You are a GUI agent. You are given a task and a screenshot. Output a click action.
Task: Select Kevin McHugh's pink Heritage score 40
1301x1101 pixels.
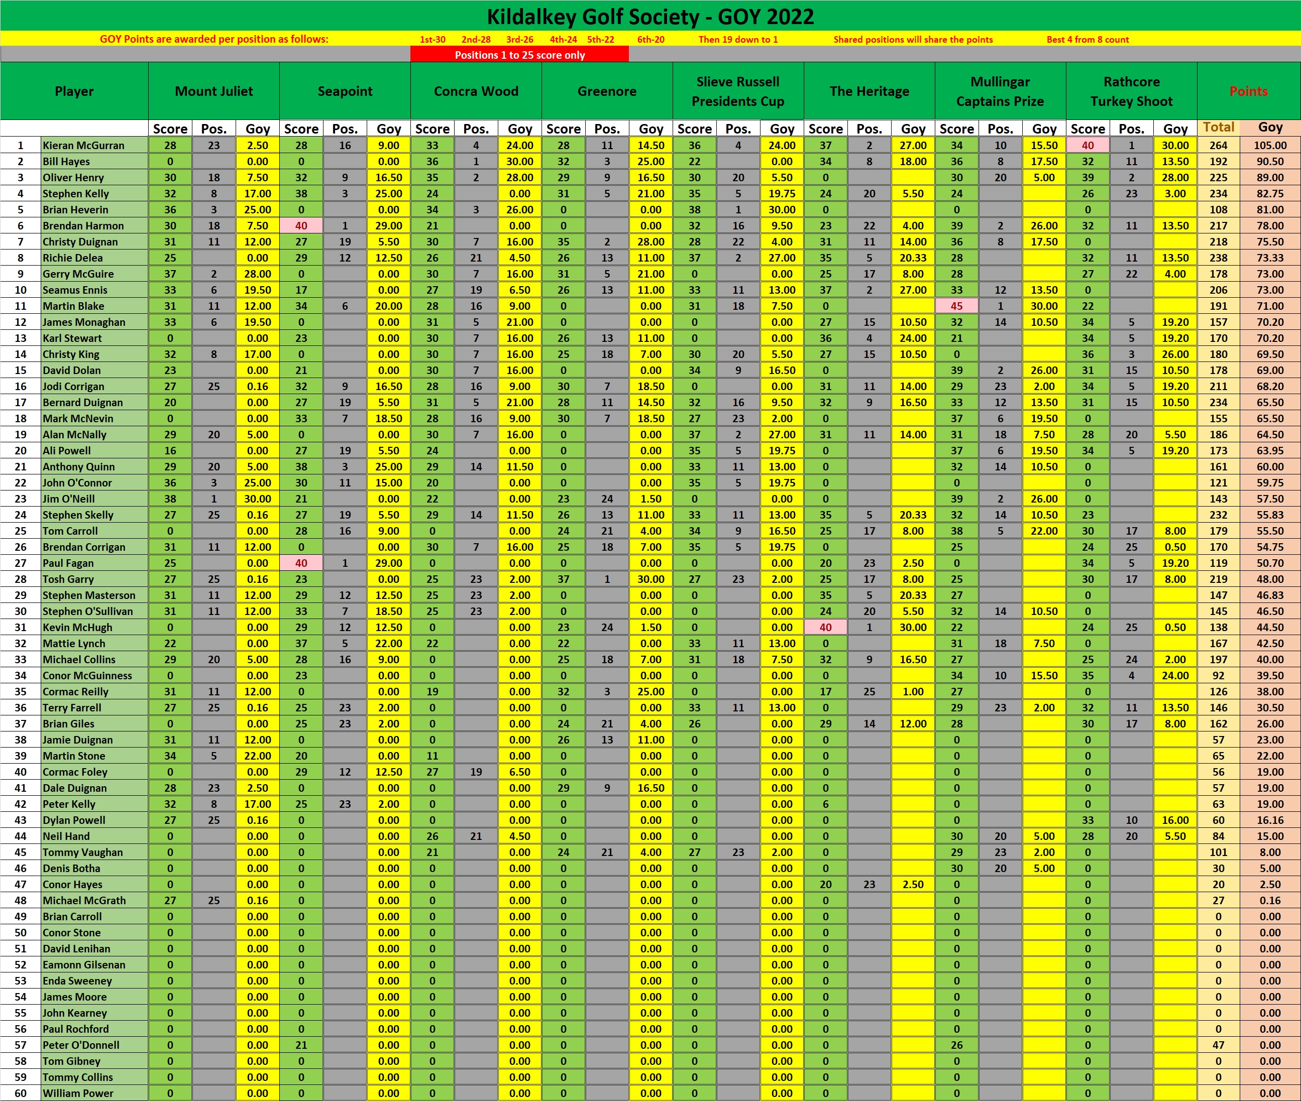(x=826, y=628)
